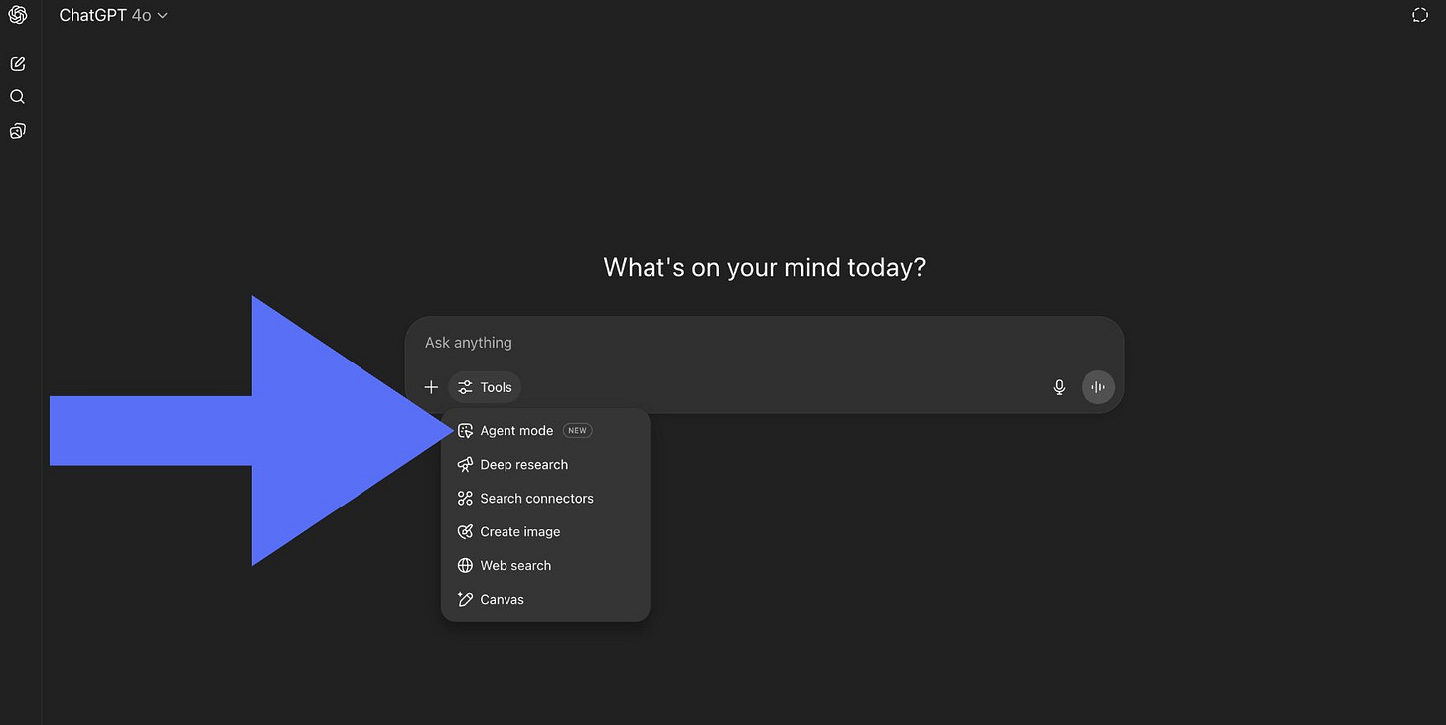Collapse the Tools menu button
This screenshot has height=725, width=1446.
tap(485, 387)
